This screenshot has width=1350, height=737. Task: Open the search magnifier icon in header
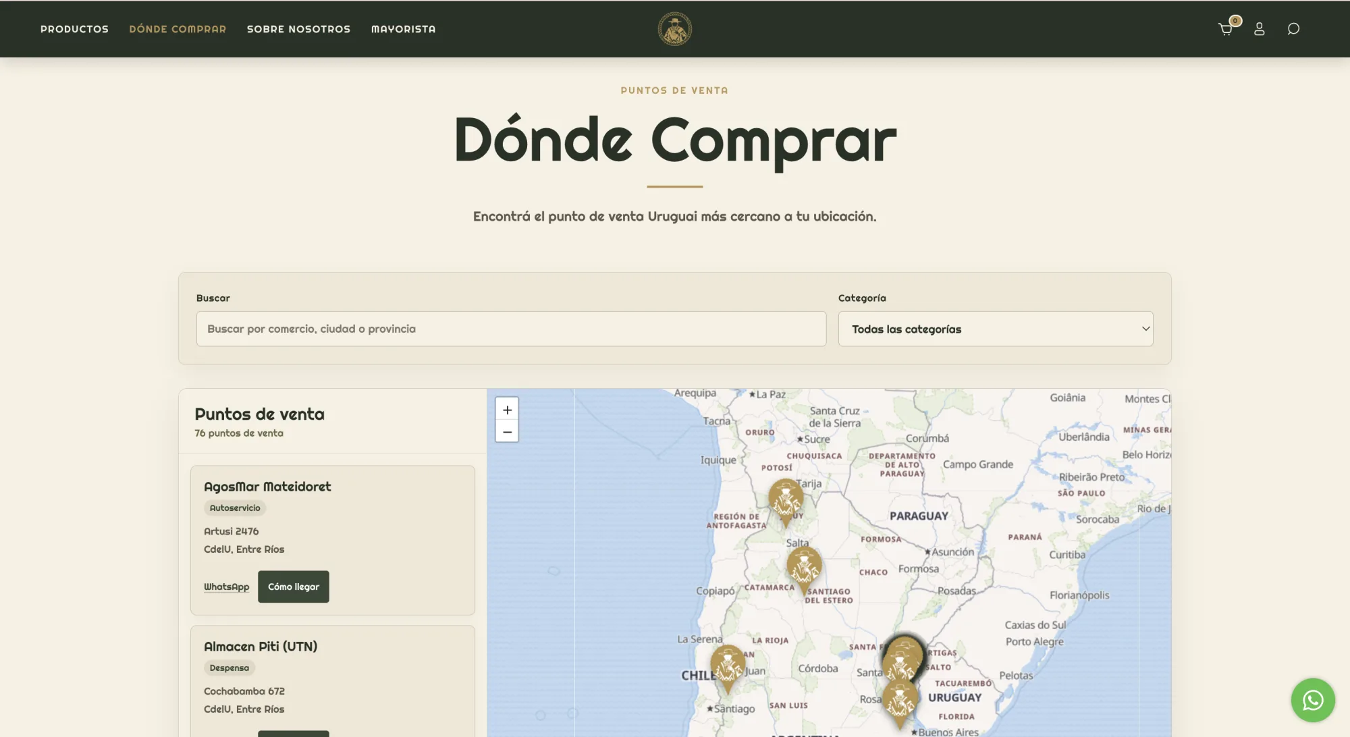pos(1293,29)
